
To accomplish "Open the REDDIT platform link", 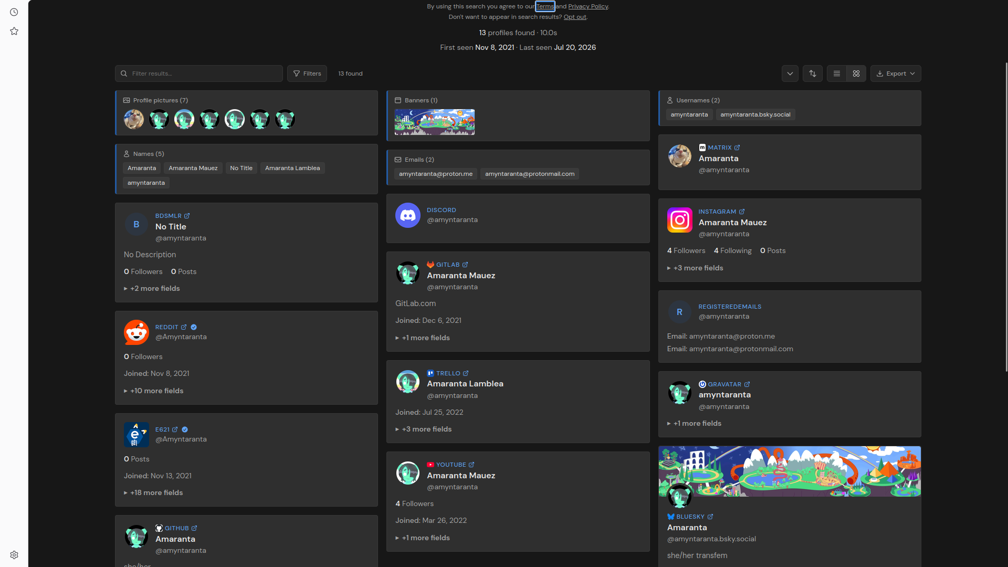I will click(167, 327).
